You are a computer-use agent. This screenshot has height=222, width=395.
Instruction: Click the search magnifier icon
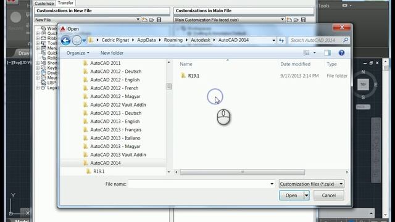pos(346,40)
